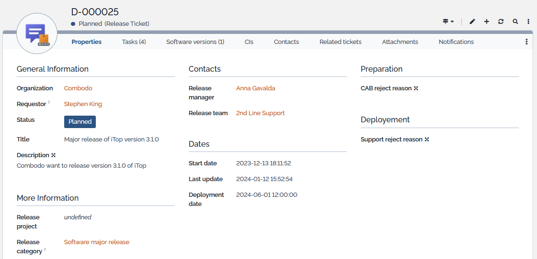Image resolution: width=537 pixels, height=259 pixels.
Task: Expand the Support reject reason fullscreen icon
Action: [x=427, y=140]
